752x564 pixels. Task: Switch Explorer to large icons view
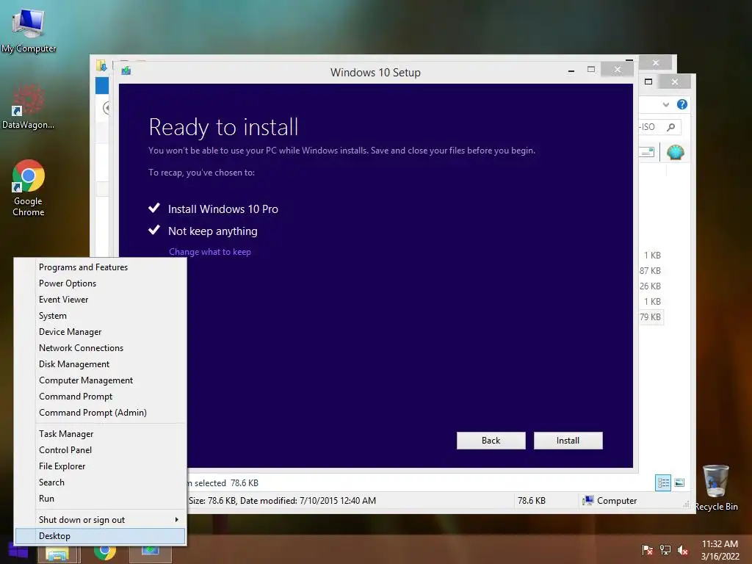679,482
